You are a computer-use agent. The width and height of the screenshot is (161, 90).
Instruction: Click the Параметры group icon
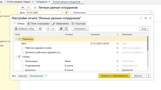[x=19, y=39]
